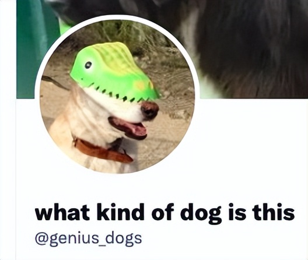Click the dinosaur mask's black eye
308x260 pixels.
point(88,65)
